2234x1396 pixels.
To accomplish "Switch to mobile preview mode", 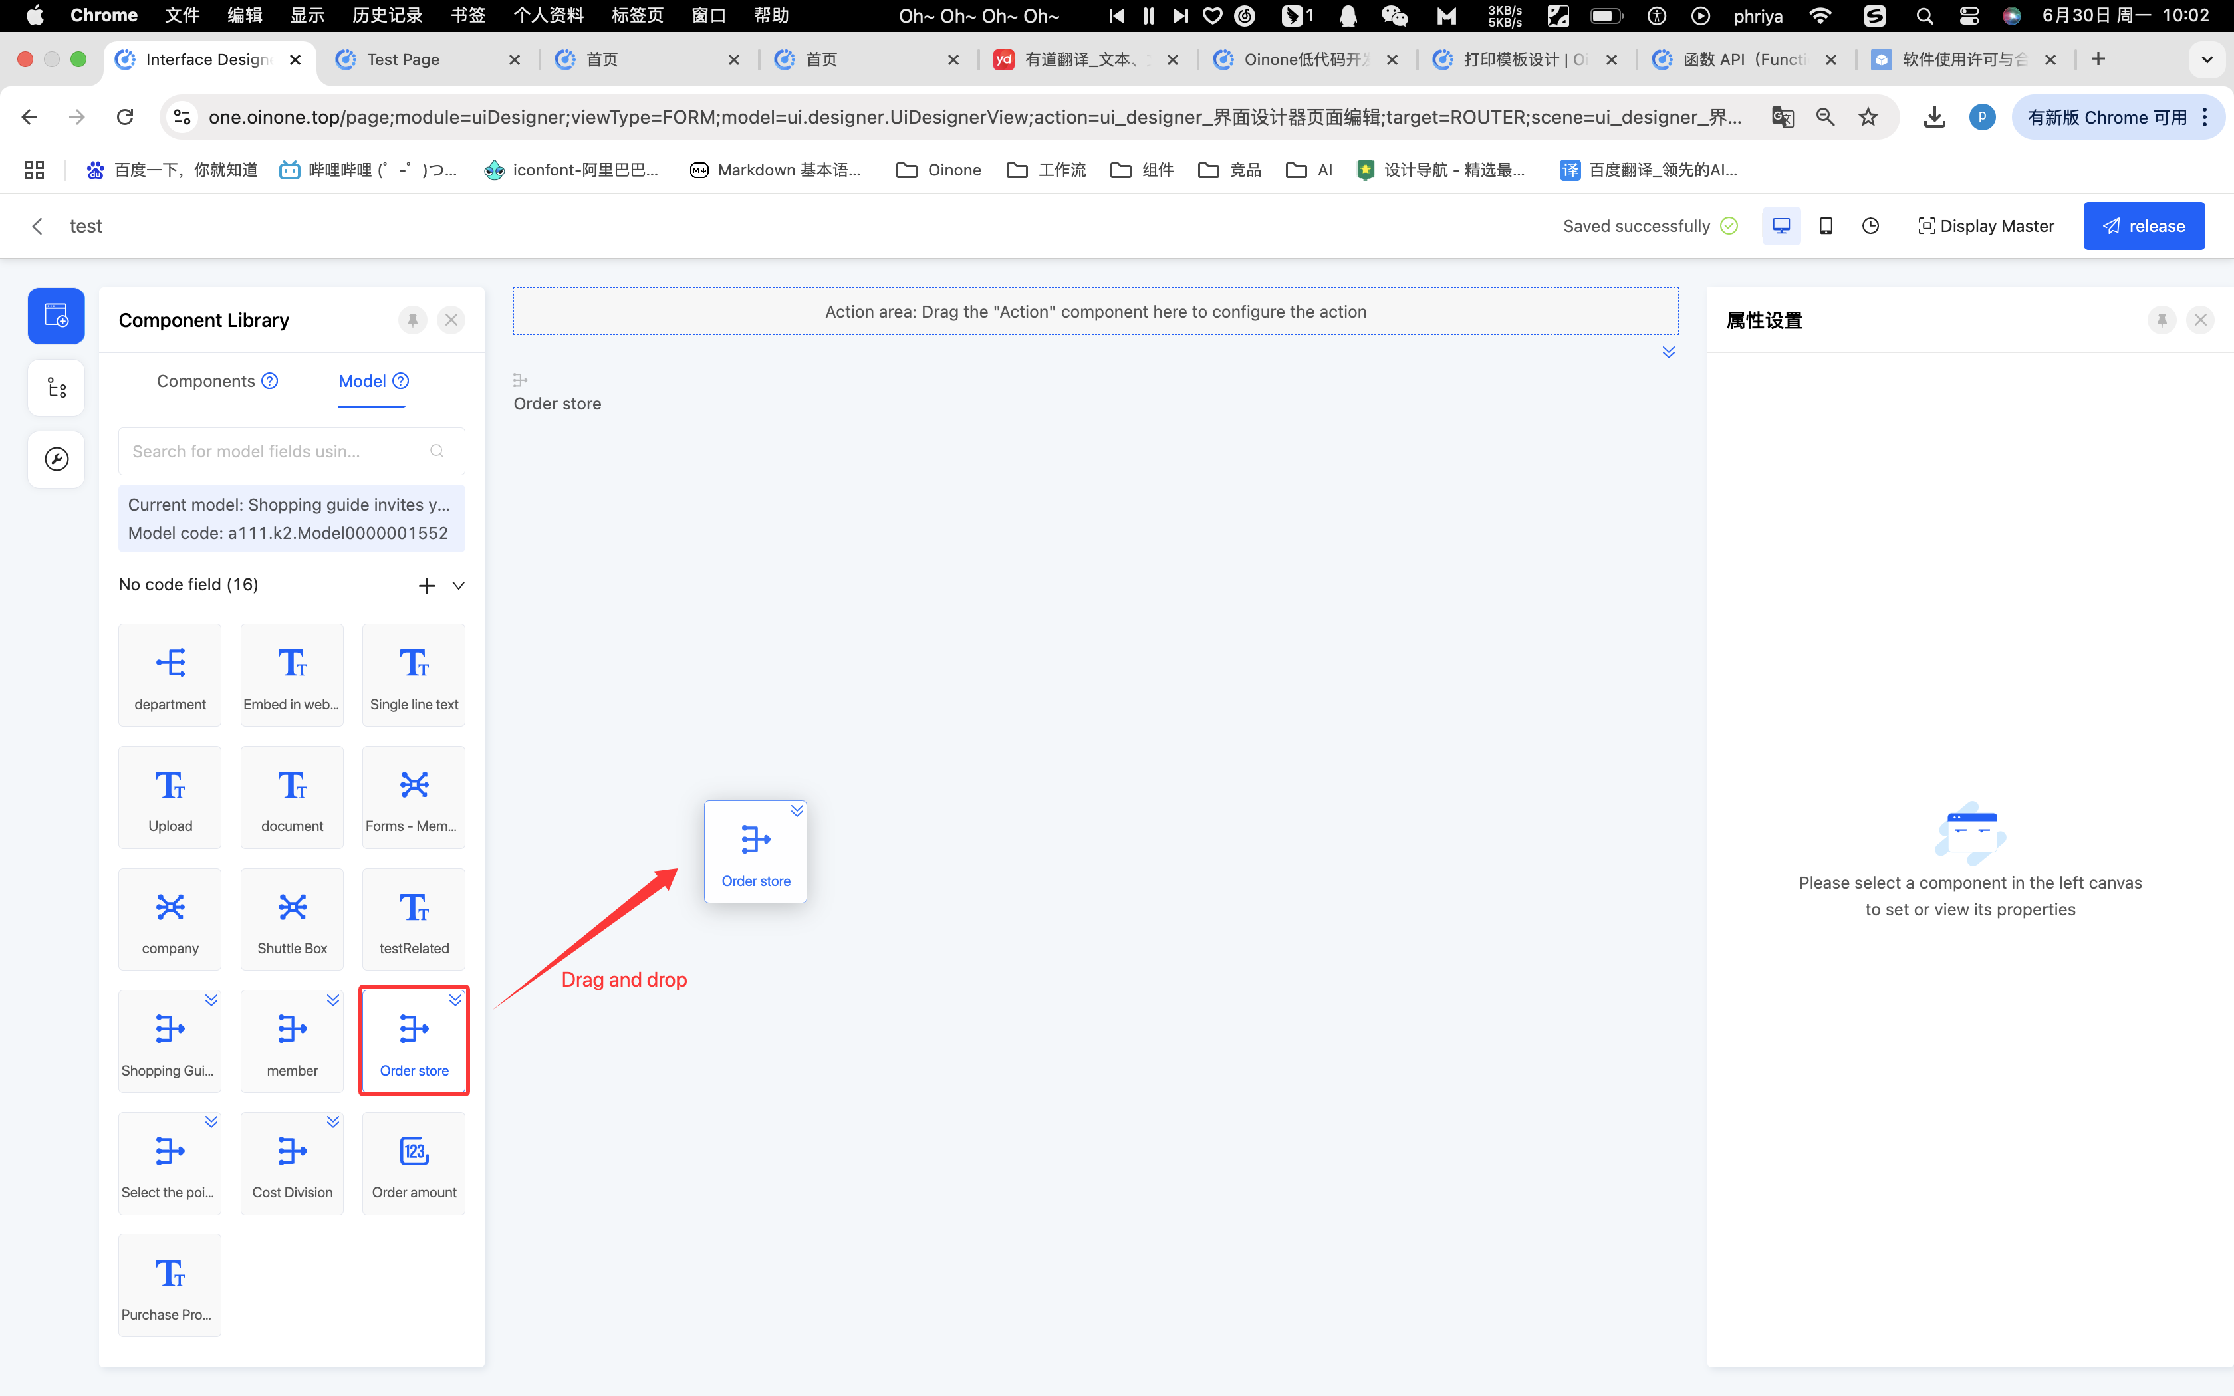I will pos(1825,226).
